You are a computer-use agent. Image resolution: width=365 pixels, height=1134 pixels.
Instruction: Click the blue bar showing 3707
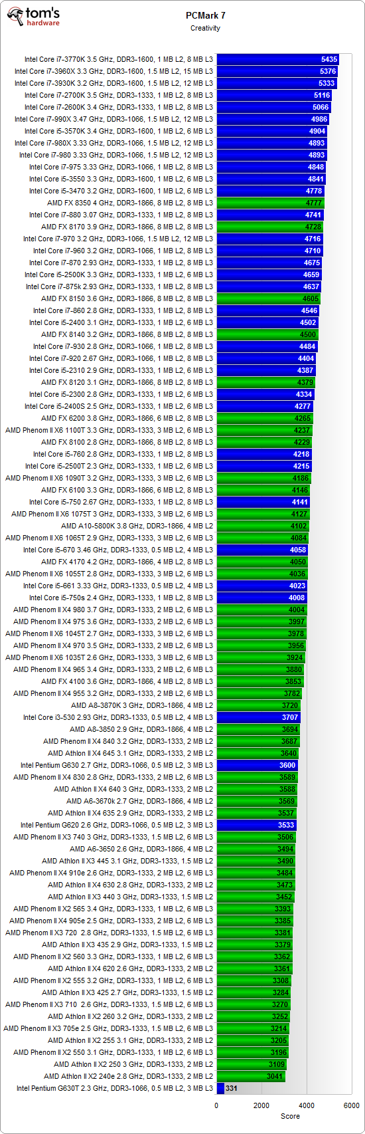258,717
